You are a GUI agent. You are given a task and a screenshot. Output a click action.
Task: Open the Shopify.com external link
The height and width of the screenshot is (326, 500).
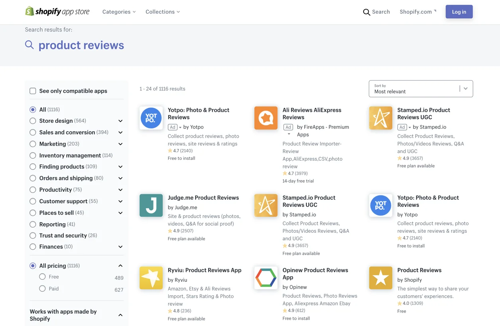click(417, 12)
